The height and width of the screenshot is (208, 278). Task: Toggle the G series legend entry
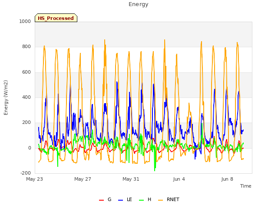tap(105, 199)
